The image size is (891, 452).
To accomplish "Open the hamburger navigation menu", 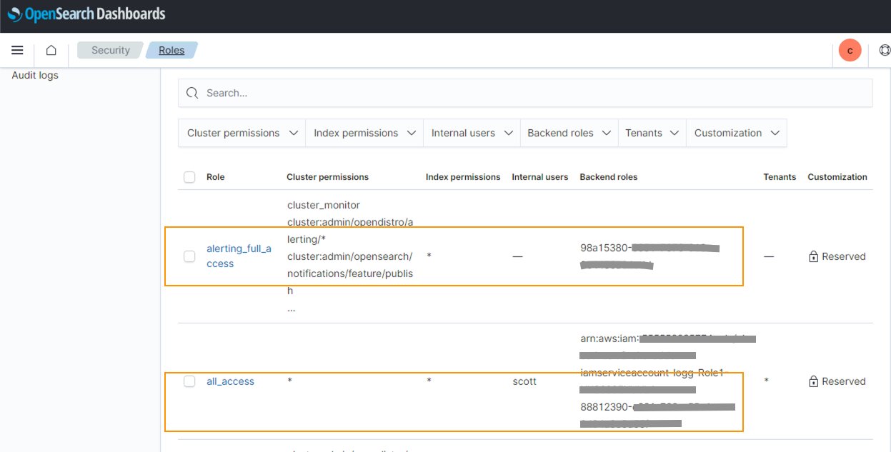I will click(18, 51).
